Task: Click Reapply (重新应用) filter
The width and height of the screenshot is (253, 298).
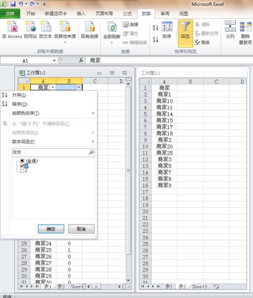Action: 207,33
